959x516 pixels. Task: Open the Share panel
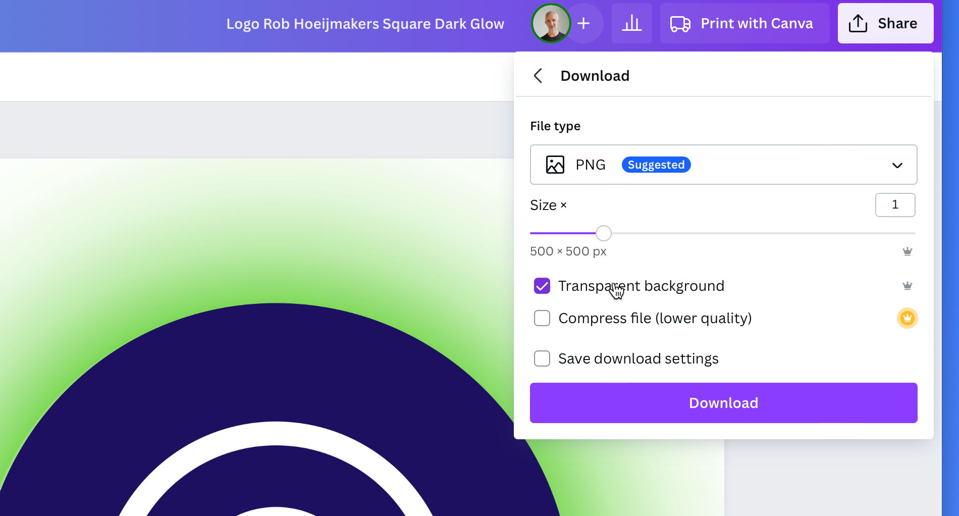[885, 23]
